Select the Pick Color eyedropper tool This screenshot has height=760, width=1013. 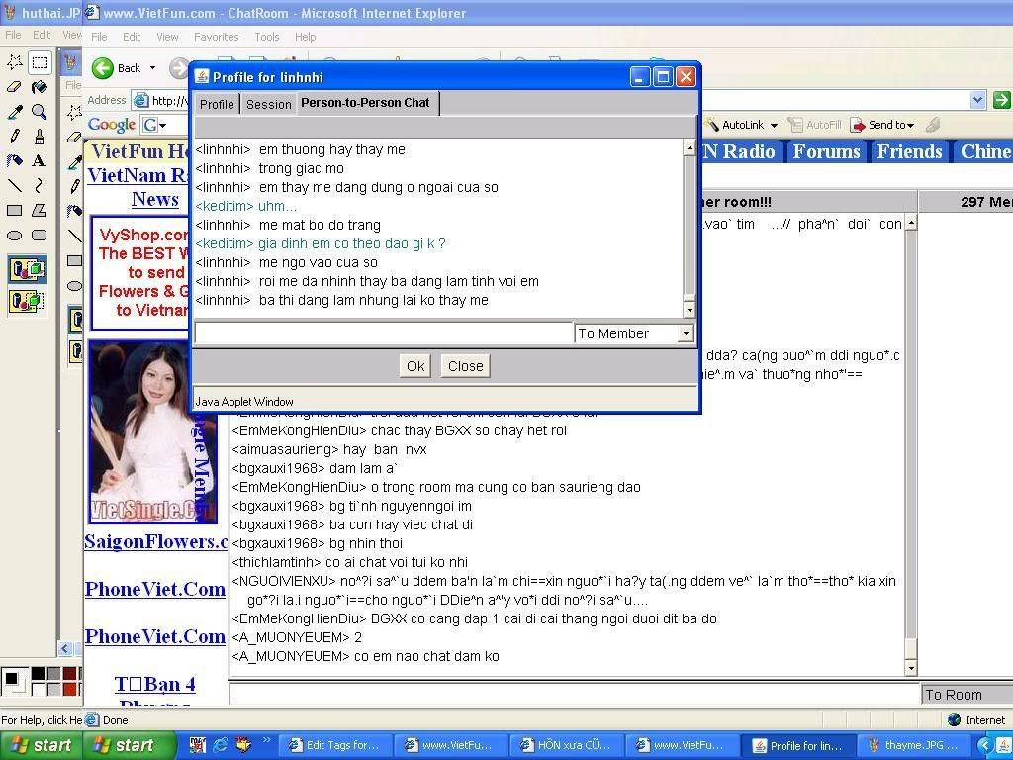tap(14, 111)
